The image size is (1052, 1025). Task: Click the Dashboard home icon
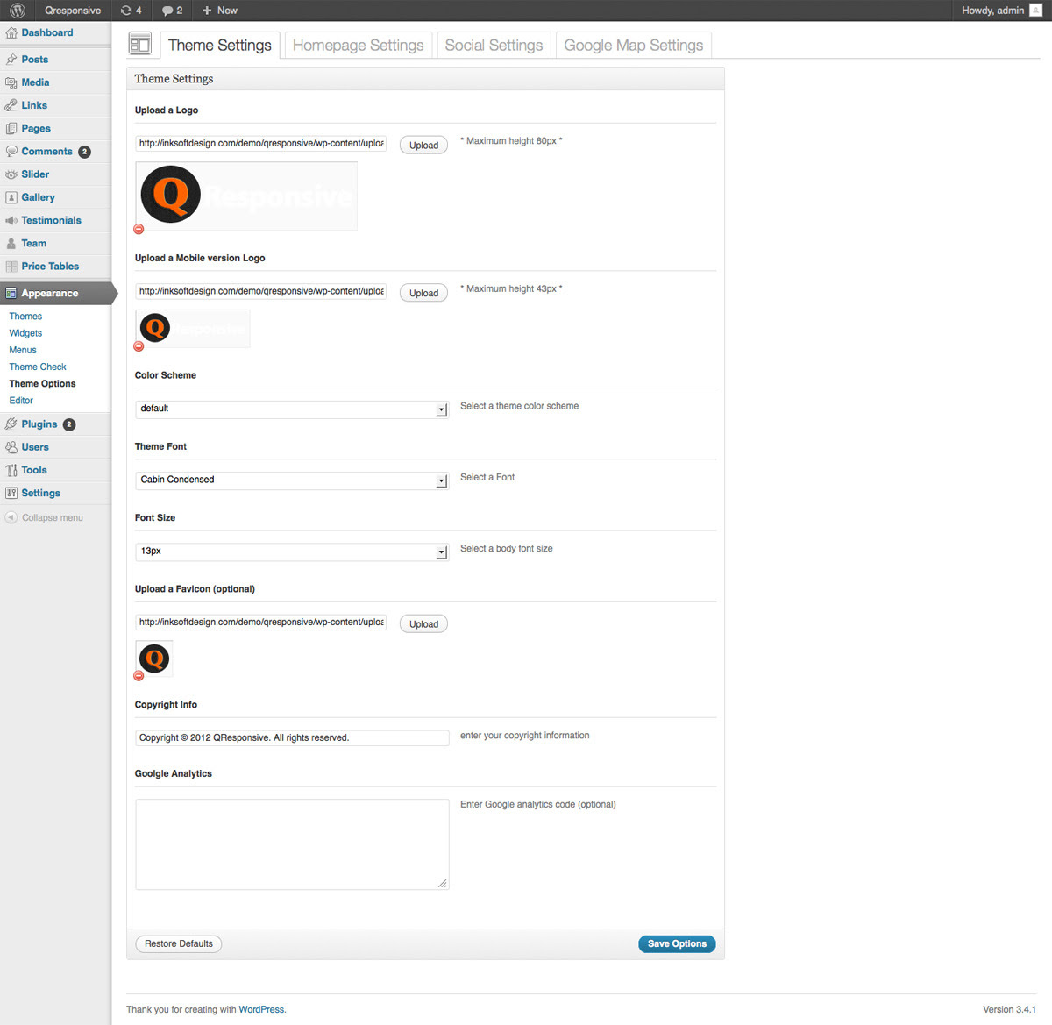[11, 32]
